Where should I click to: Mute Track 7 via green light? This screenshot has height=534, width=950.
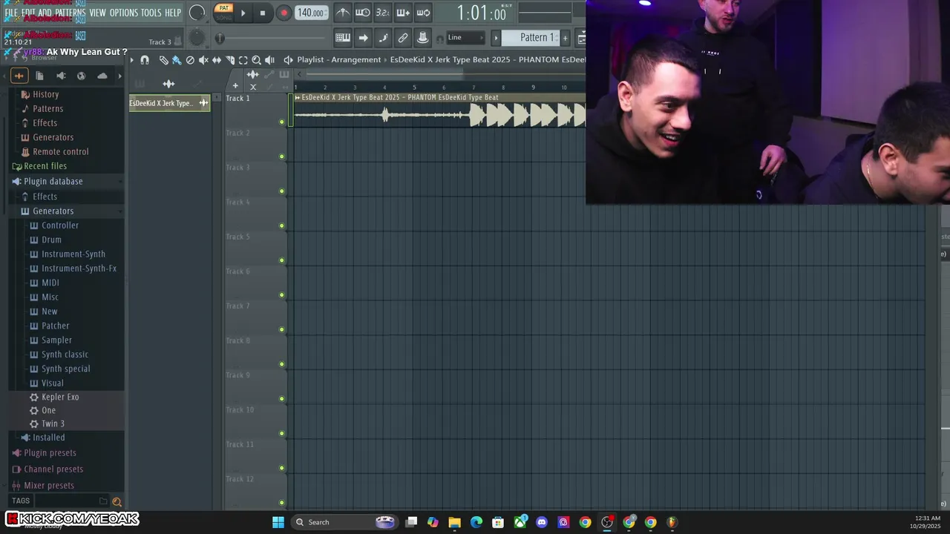point(281,329)
